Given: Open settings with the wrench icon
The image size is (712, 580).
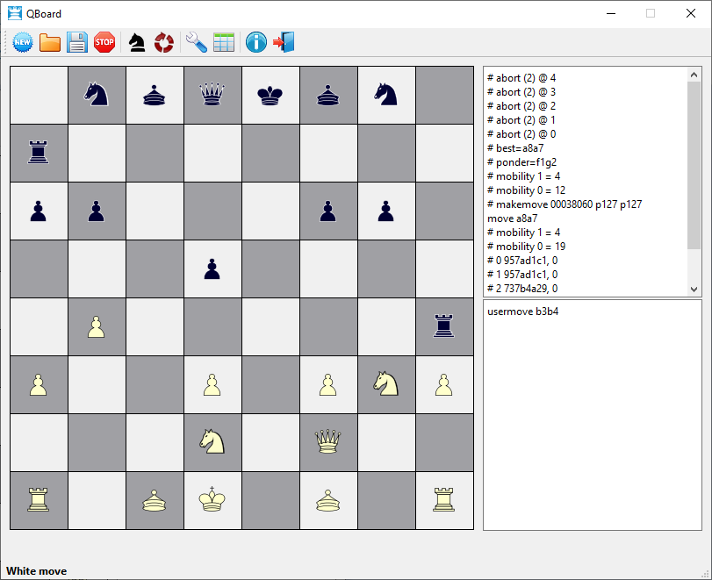Looking at the screenshot, I should 197,43.
